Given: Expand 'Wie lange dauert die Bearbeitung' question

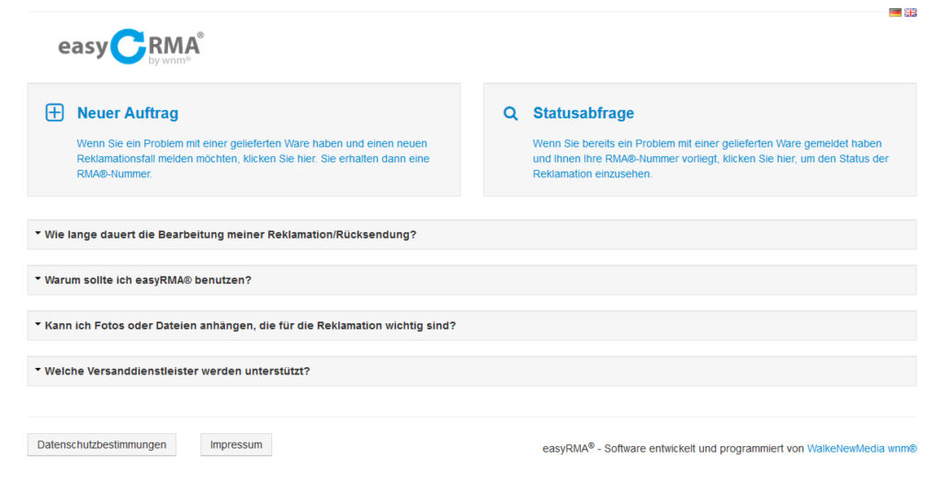Looking at the screenshot, I should (471, 234).
